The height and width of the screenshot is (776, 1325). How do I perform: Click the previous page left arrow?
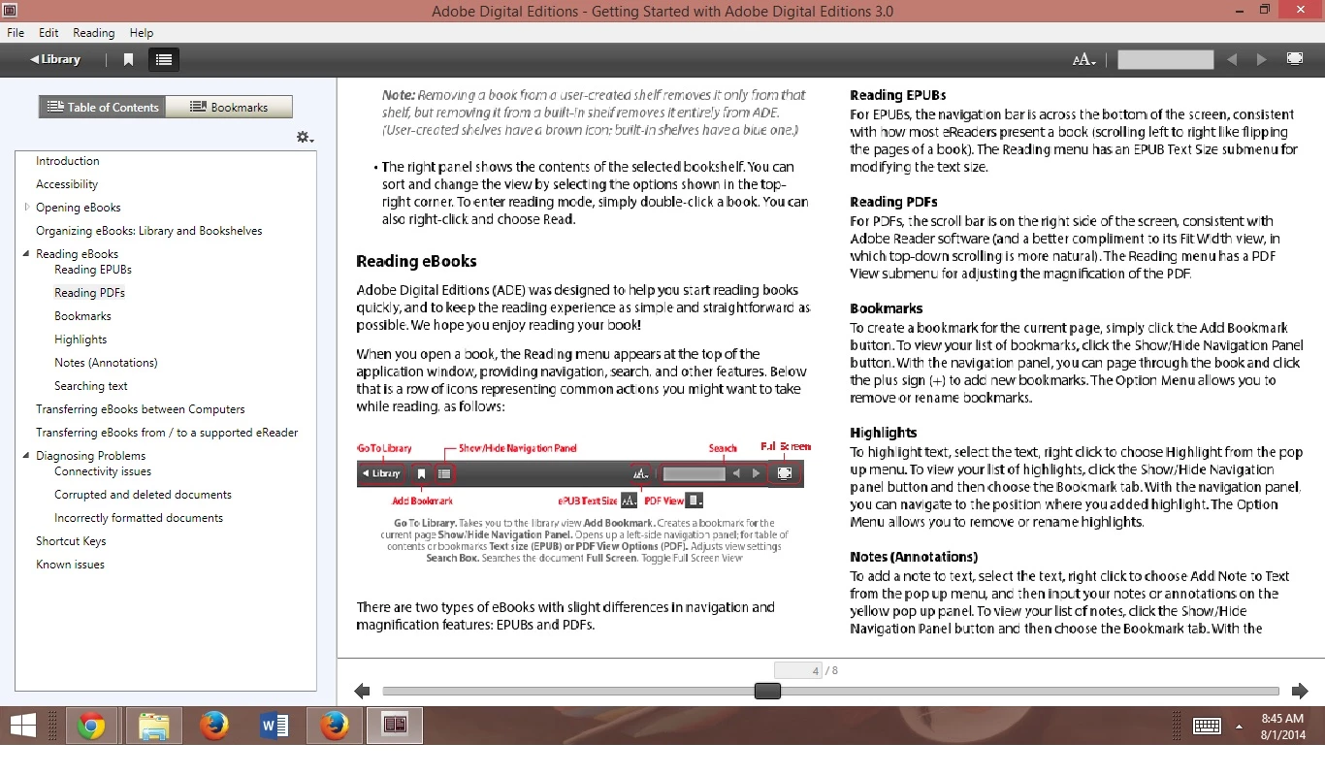point(362,691)
